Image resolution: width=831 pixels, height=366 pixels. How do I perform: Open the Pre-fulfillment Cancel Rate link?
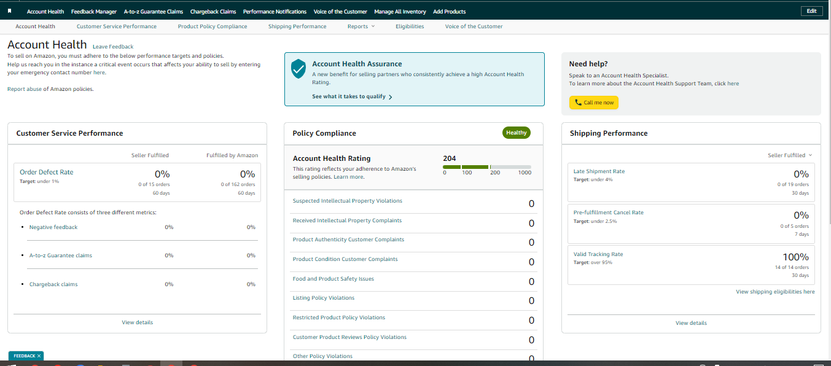click(609, 212)
